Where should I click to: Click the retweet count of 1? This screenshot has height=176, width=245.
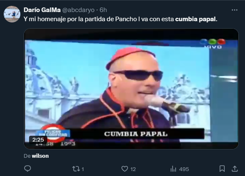point(83,169)
